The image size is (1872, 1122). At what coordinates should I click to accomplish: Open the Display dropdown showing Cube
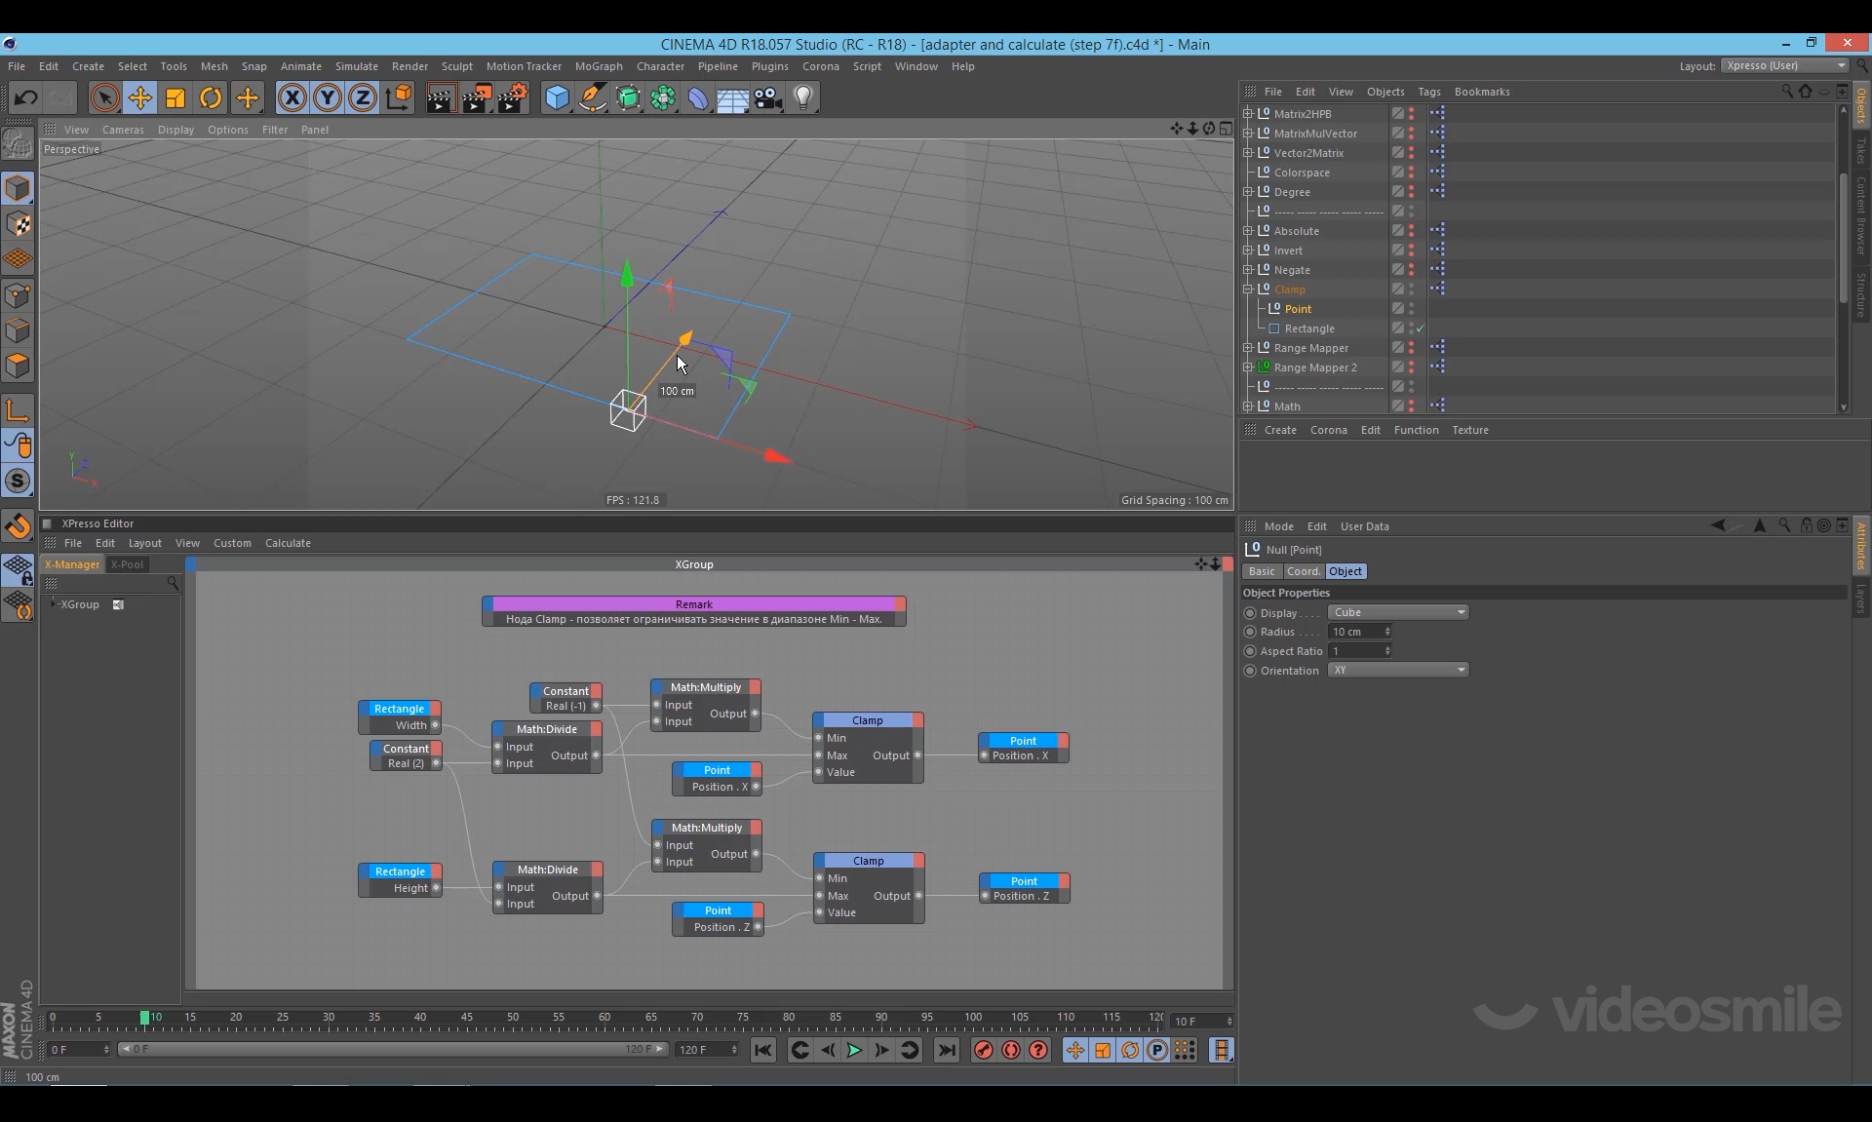tap(1398, 612)
